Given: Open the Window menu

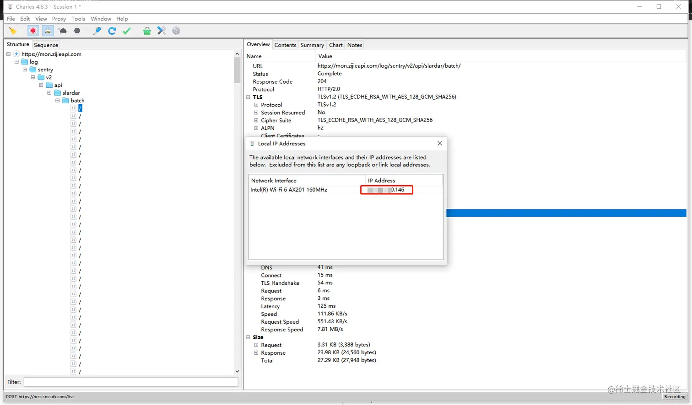Looking at the screenshot, I should (101, 19).
